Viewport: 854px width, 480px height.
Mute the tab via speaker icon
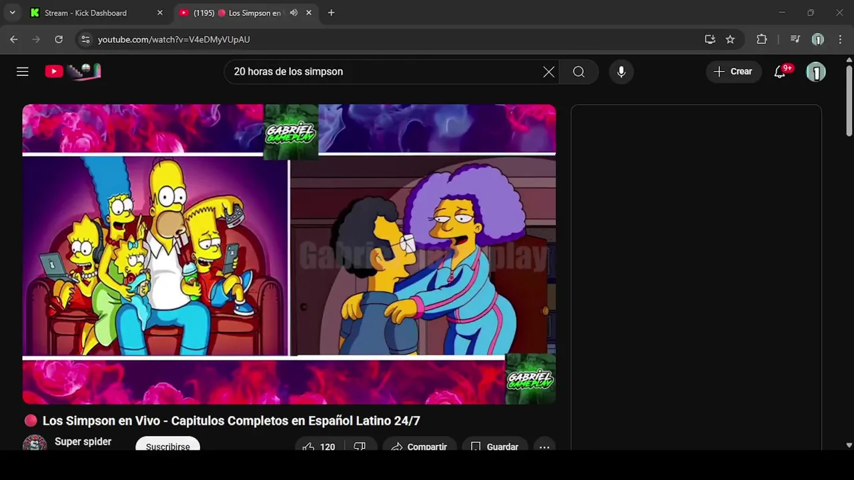(294, 13)
